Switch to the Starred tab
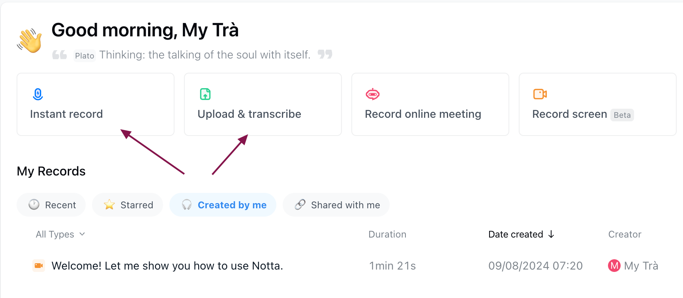Image resolution: width=683 pixels, height=298 pixels. coord(128,205)
